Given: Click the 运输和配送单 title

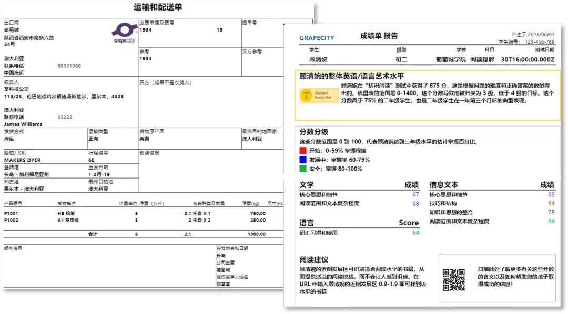Looking at the screenshot, I should pyautogui.click(x=158, y=7).
